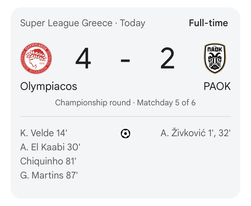
Task: Click the Super League Greece label
Action: pos(66,23)
